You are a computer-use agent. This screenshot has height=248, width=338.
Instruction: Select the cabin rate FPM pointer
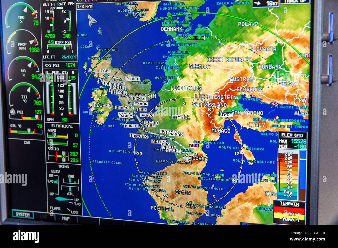pos(68,20)
